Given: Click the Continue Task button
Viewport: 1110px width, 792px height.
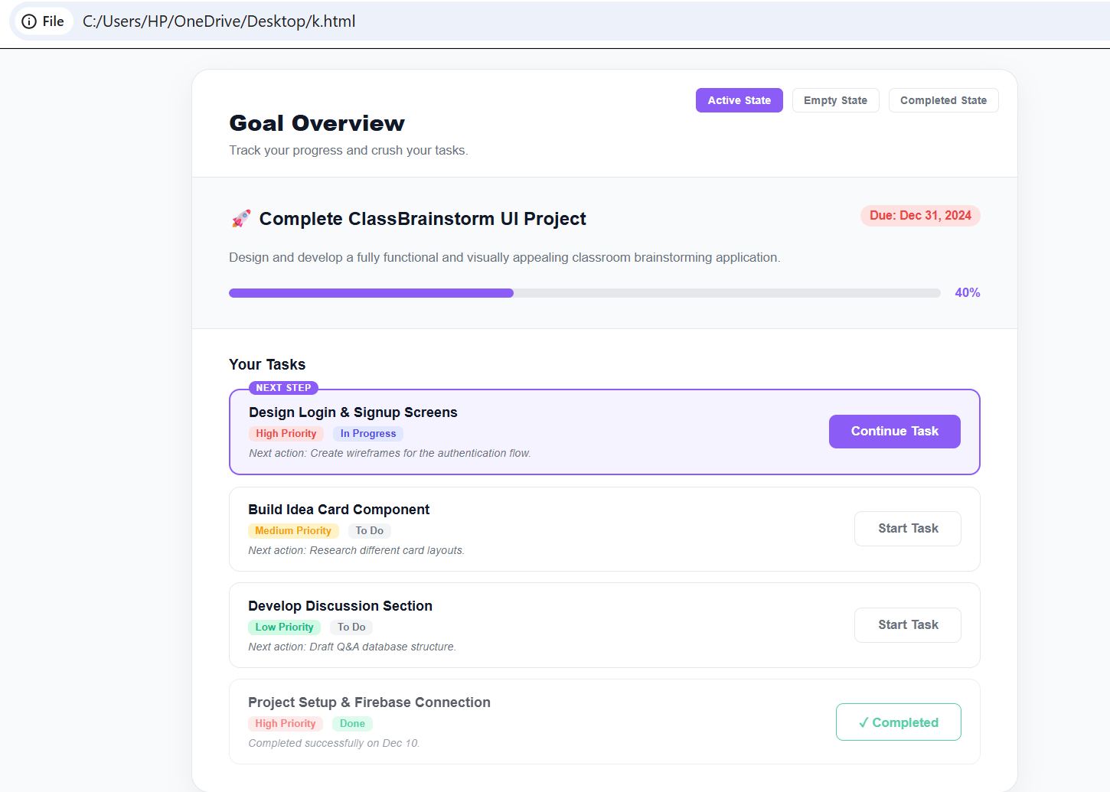Looking at the screenshot, I should (x=894, y=432).
